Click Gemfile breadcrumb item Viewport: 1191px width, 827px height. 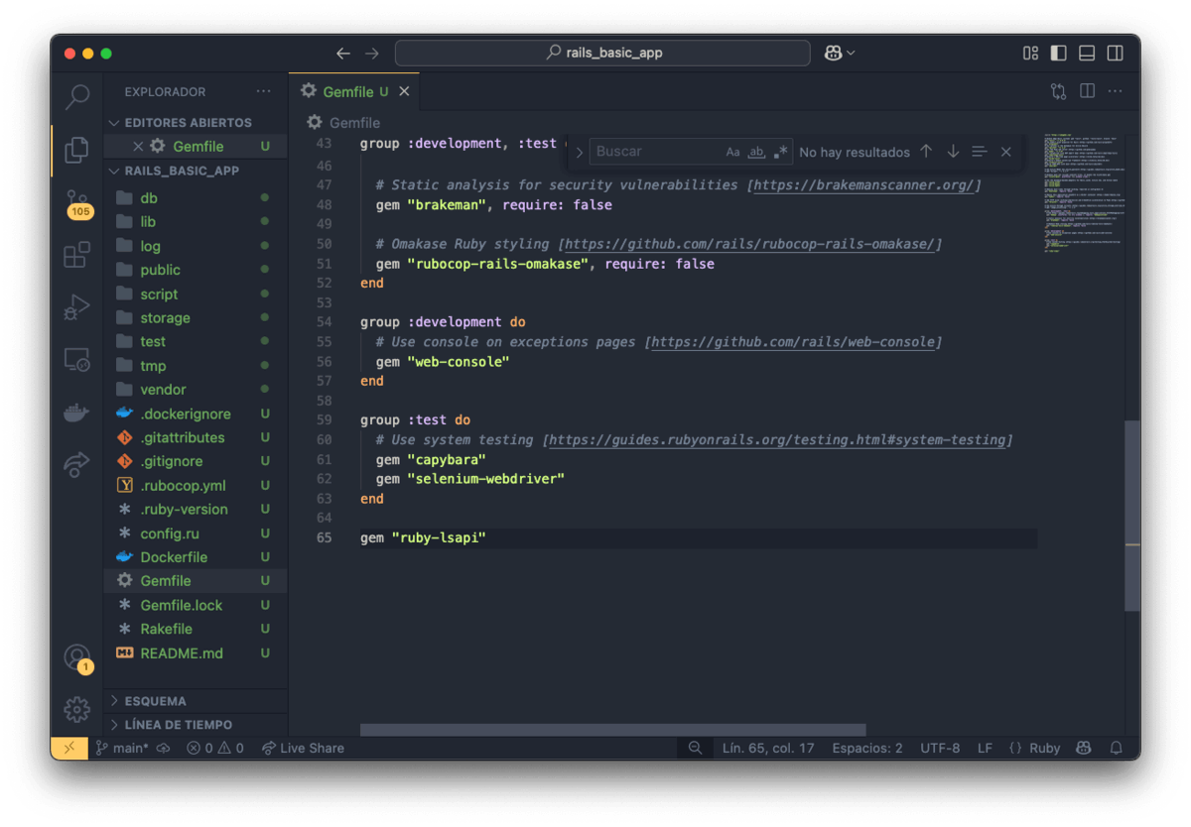coord(343,123)
